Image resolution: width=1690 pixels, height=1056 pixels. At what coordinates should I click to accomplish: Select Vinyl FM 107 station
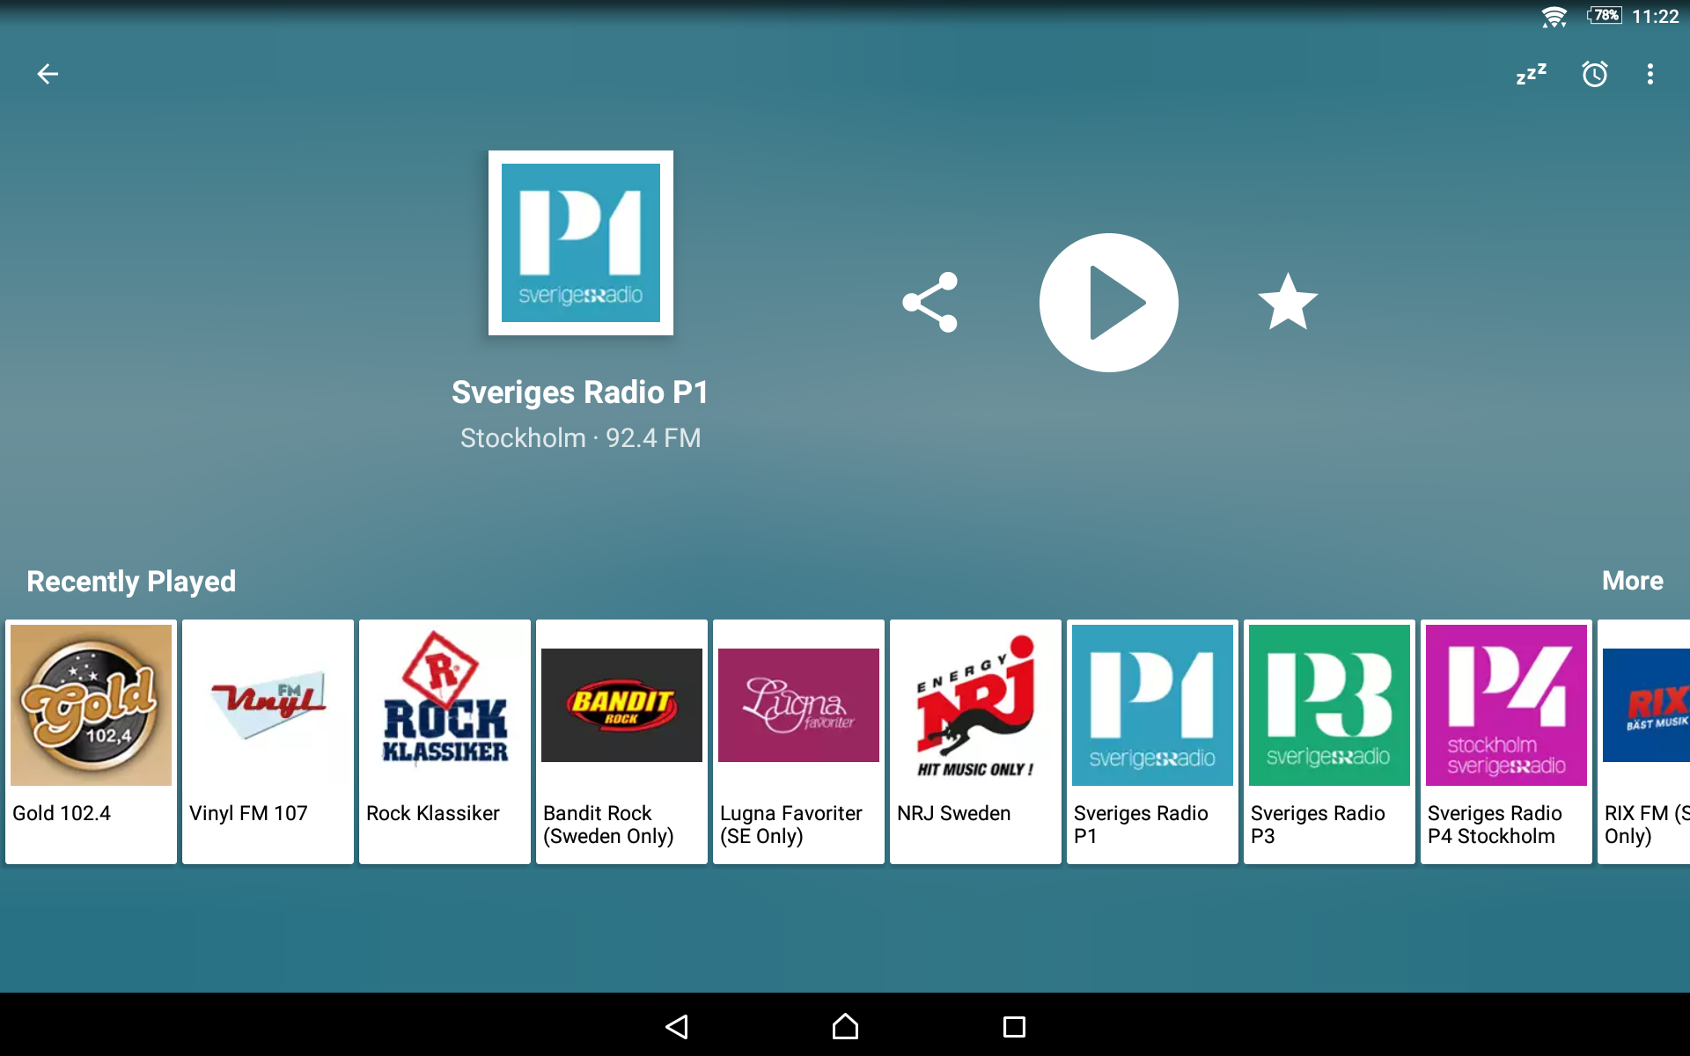[x=268, y=741]
